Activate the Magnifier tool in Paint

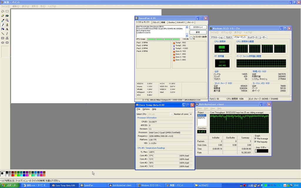(7, 20)
